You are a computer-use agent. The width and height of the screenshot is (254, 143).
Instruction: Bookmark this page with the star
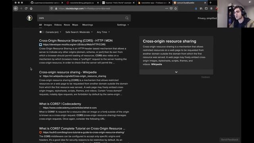(175, 8)
